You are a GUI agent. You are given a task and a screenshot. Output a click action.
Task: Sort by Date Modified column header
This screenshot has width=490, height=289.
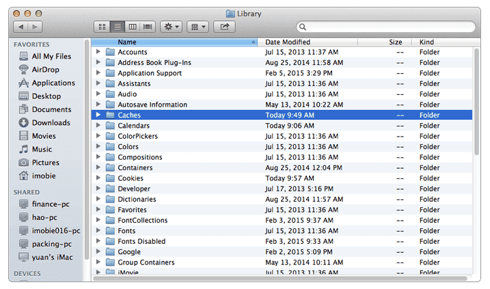pyautogui.click(x=308, y=42)
